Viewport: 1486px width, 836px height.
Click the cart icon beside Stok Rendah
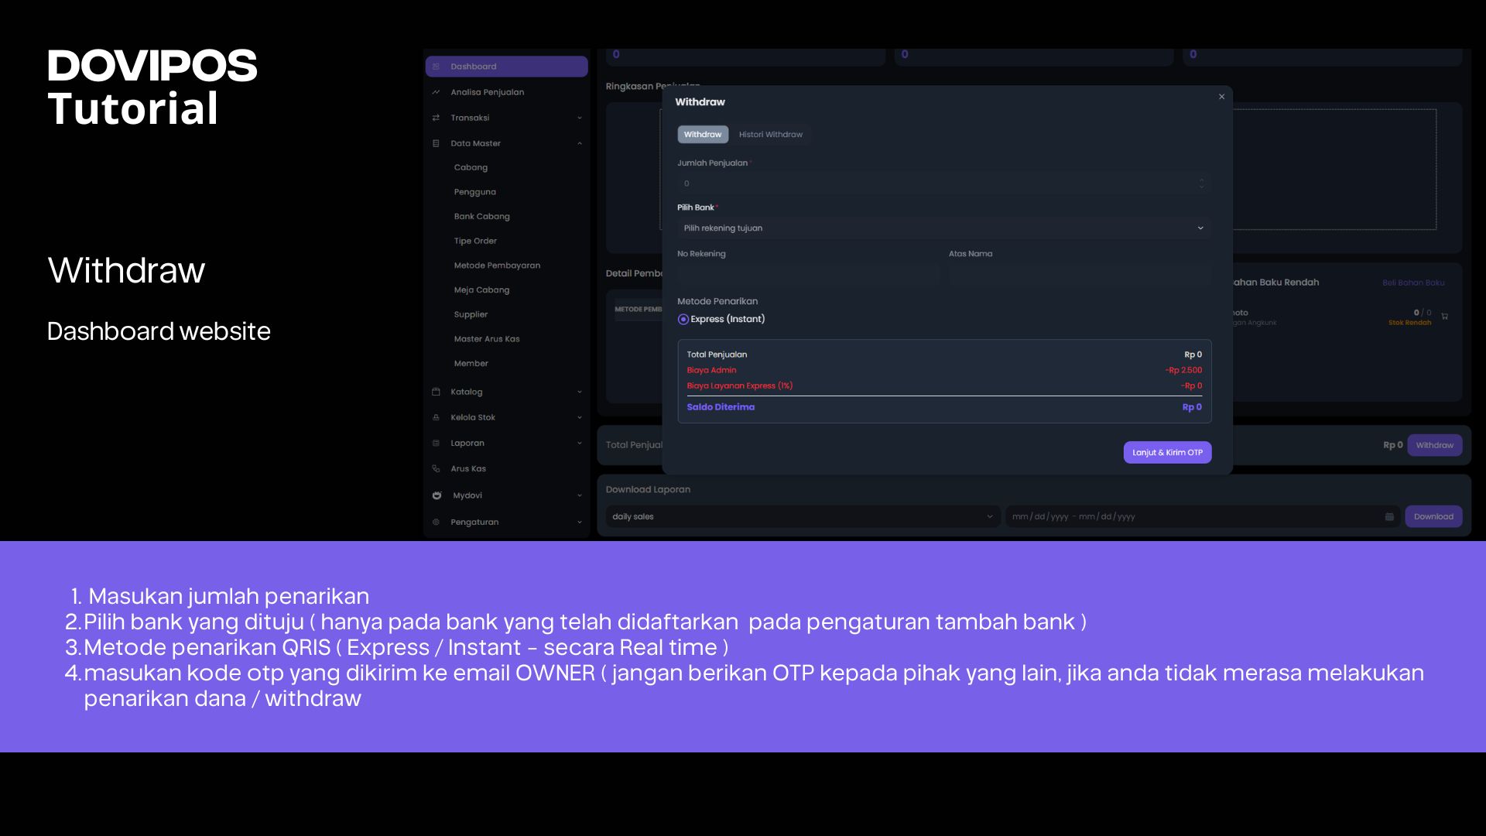pos(1445,317)
